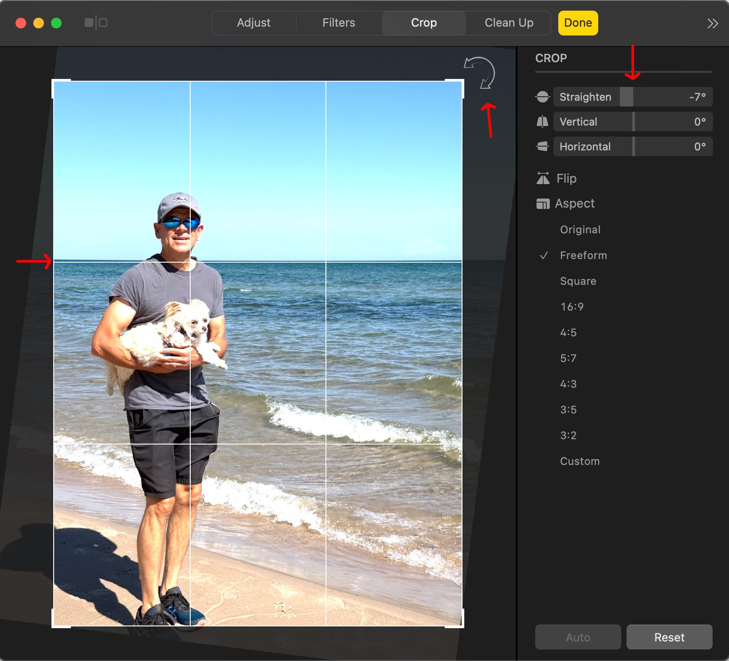Click the Horizontal value 0°
The width and height of the screenshot is (729, 661).
pyautogui.click(x=700, y=146)
